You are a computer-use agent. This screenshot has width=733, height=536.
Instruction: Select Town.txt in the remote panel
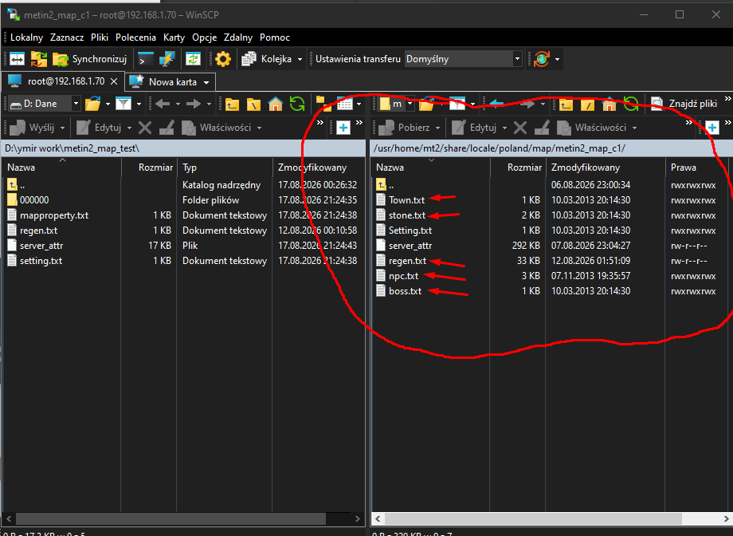406,200
